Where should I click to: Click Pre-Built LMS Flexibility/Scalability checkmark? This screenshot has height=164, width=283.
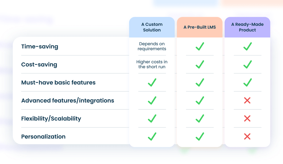[x=200, y=118]
